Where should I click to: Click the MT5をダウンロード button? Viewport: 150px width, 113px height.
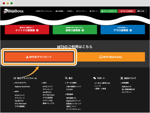[39, 57]
